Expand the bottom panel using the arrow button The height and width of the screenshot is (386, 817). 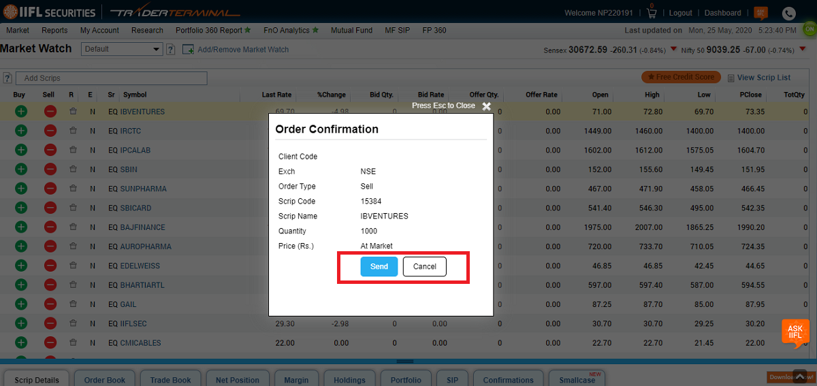[x=800, y=376]
